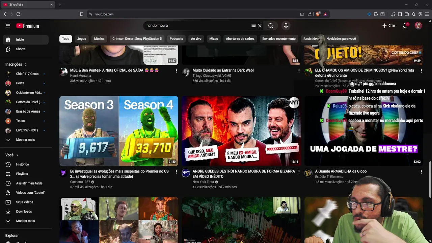432x243 pixels.
Task: Open the Brave Wallet icon in the toolbar
Action: tap(407, 14)
